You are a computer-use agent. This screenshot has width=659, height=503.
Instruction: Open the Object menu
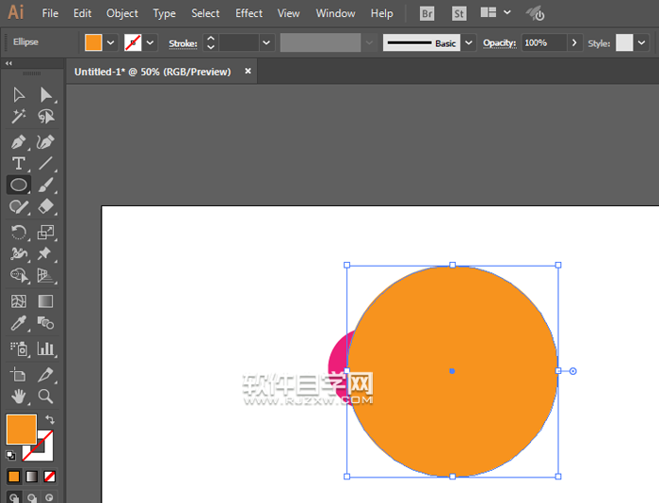[x=122, y=13]
